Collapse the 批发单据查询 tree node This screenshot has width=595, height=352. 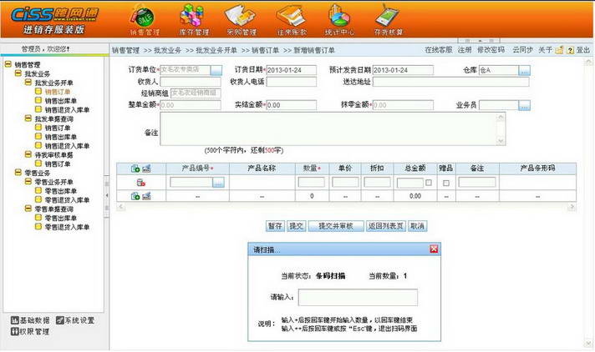[x=28, y=118]
